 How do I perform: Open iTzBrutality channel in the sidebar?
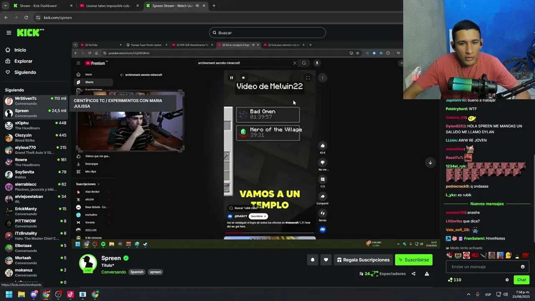tap(35, 236)
